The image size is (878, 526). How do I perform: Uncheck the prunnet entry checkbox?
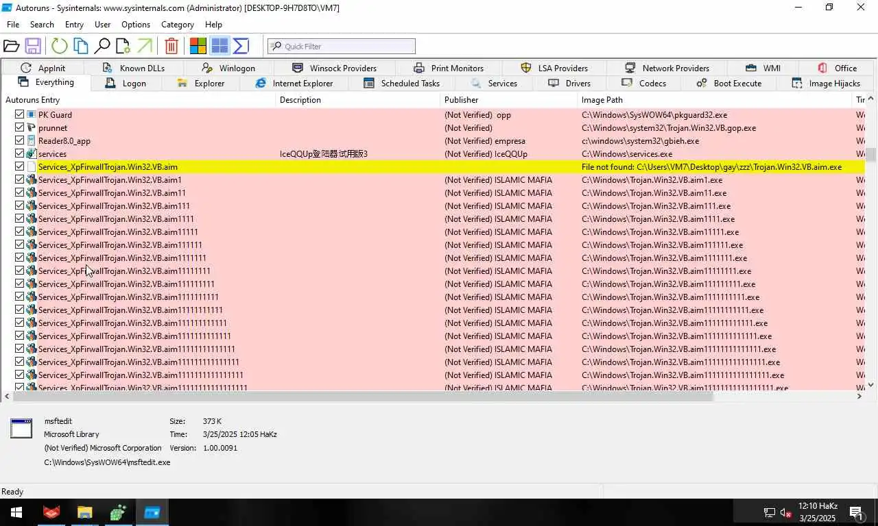pos(19,127)
